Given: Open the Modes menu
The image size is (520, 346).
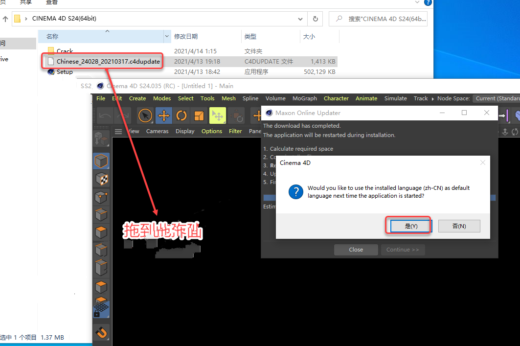Looking at the screenshot, I should (x=162, y=98).
